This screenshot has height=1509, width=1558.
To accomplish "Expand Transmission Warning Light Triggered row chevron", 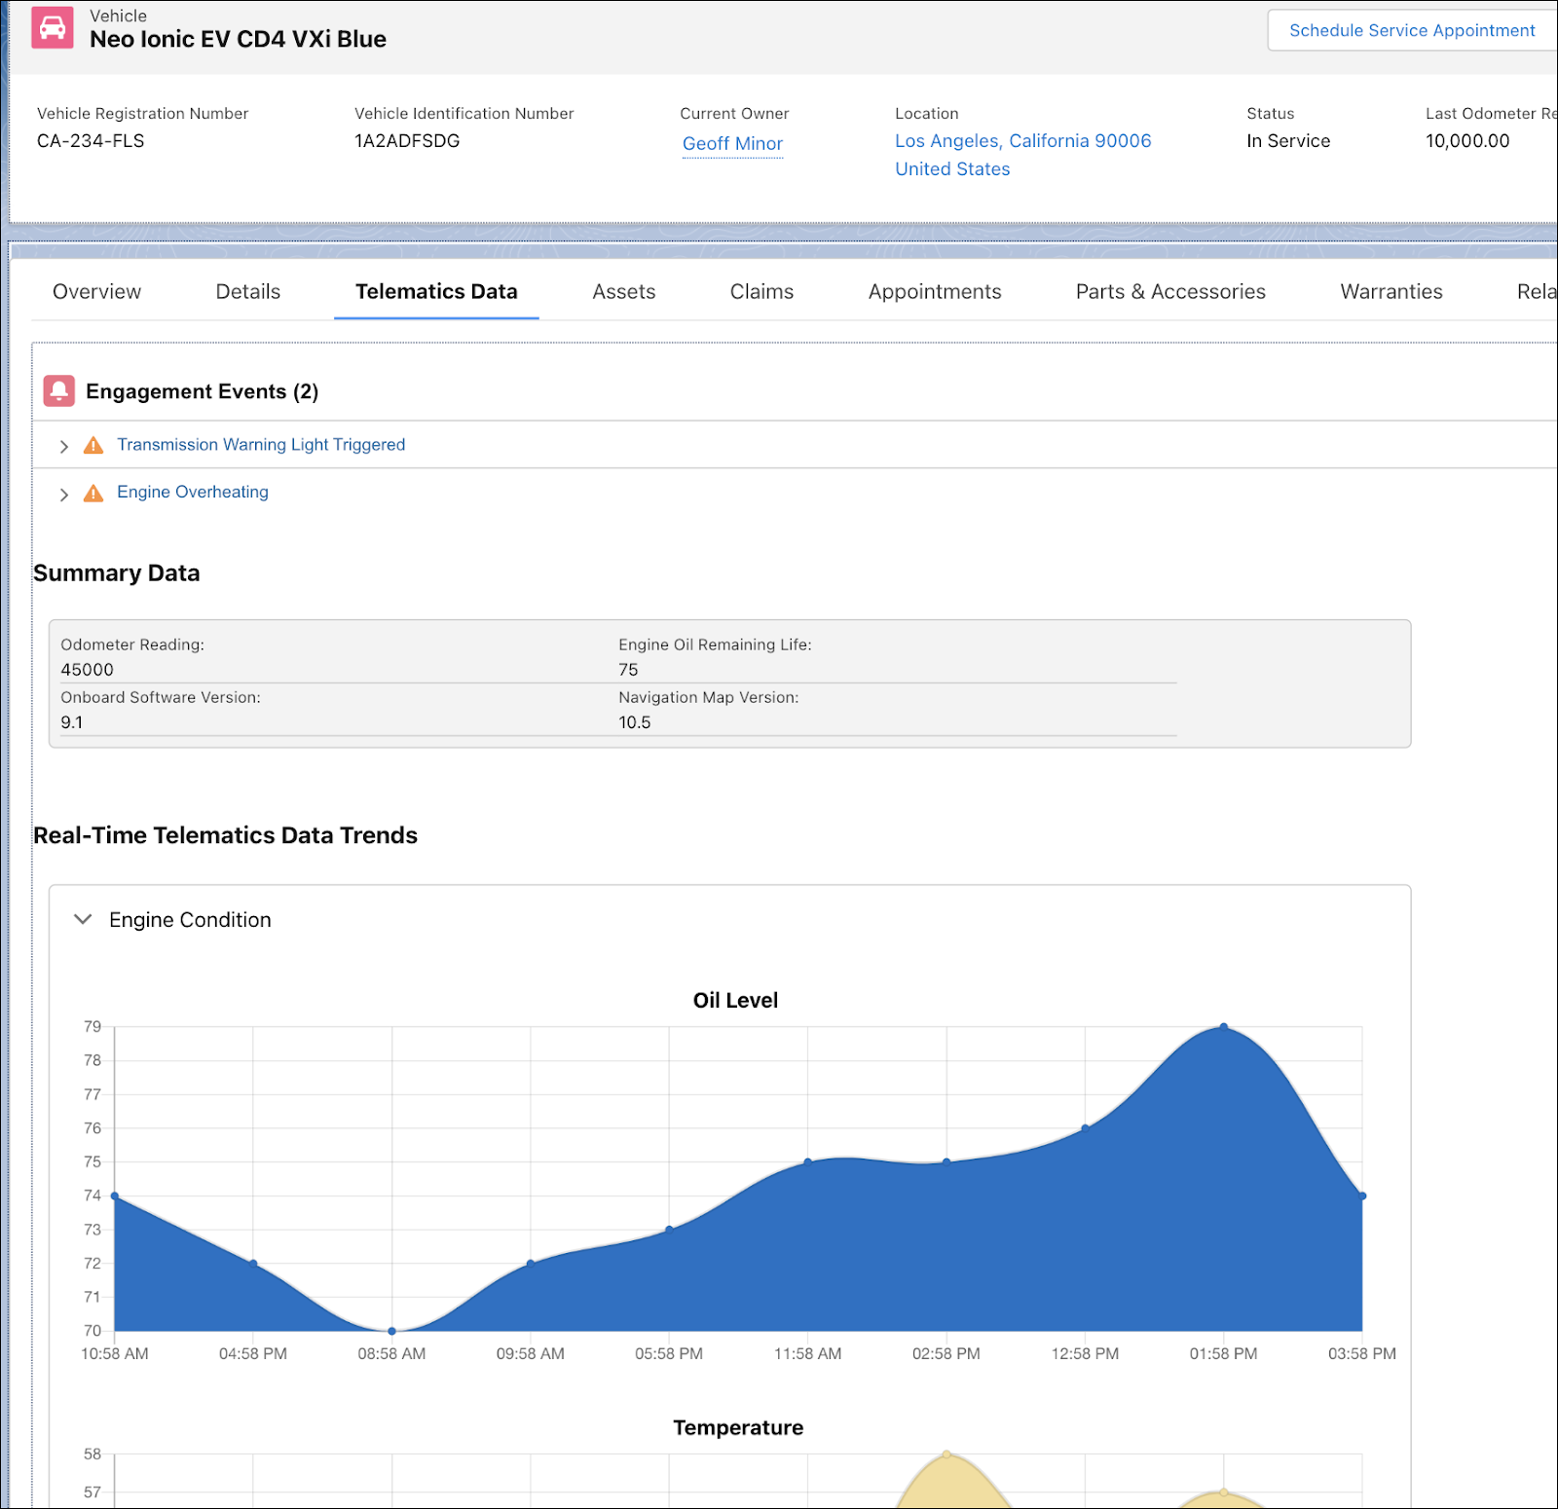I will pyautogui.click(x=64, y=447).
